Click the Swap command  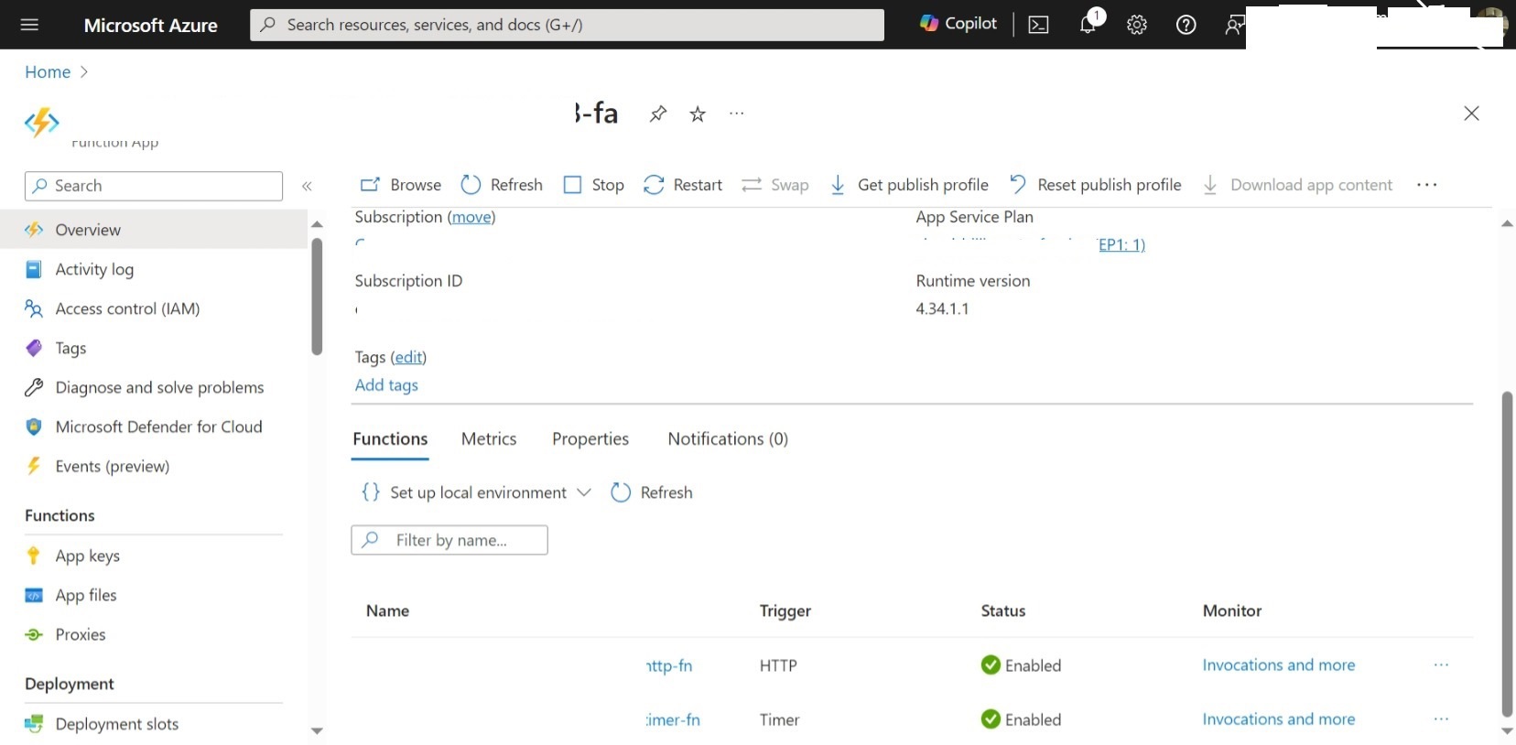click(775, 185)
